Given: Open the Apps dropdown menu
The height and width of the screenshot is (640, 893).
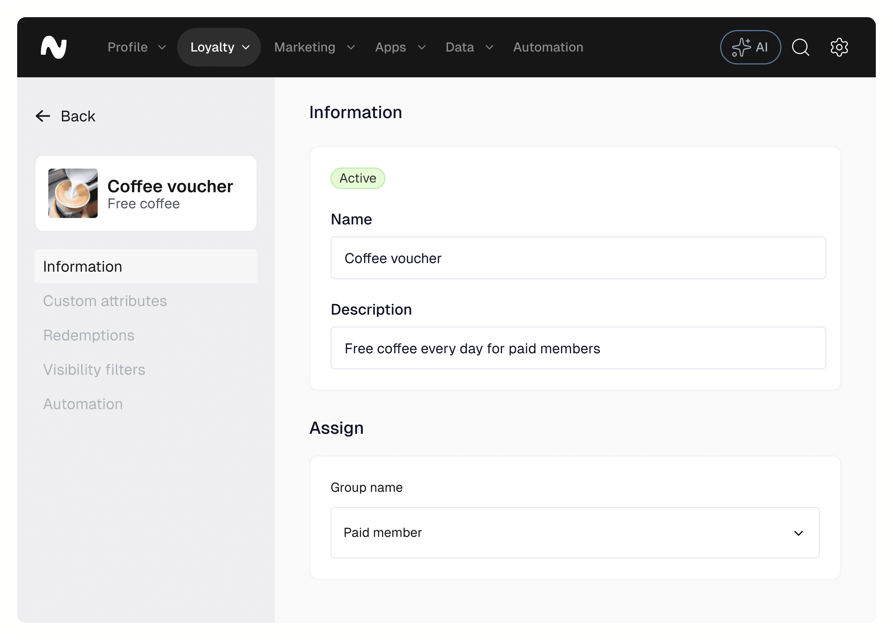Looking at the screenshot, I should coord(400,47).
